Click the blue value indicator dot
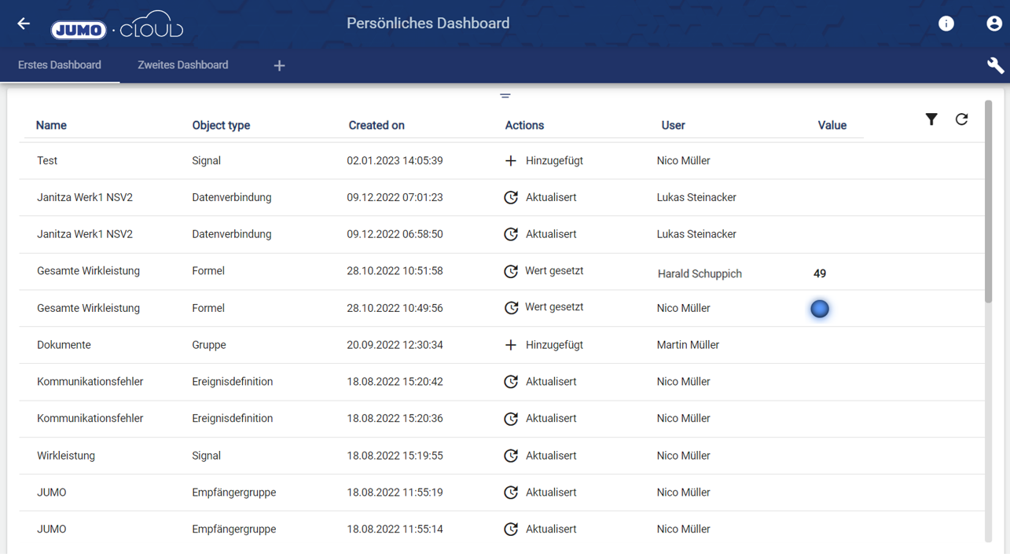 pos(820,309)
